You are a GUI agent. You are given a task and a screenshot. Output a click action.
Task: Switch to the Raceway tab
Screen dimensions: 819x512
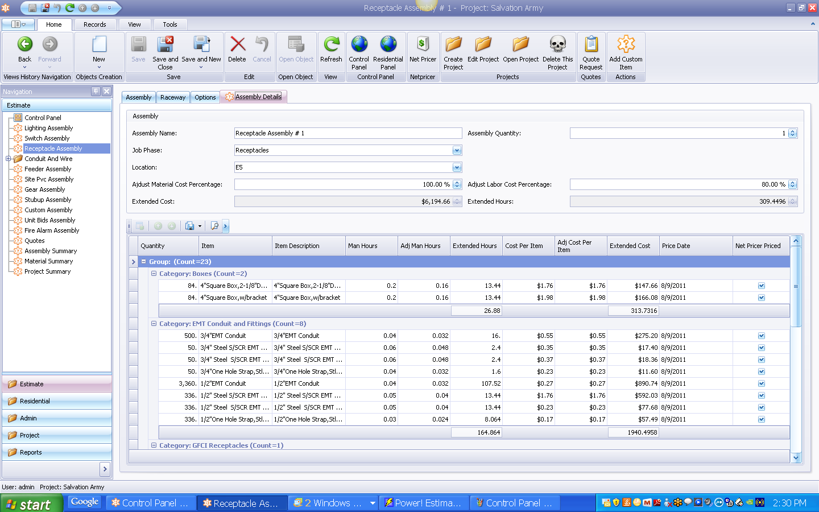(172, 97)
